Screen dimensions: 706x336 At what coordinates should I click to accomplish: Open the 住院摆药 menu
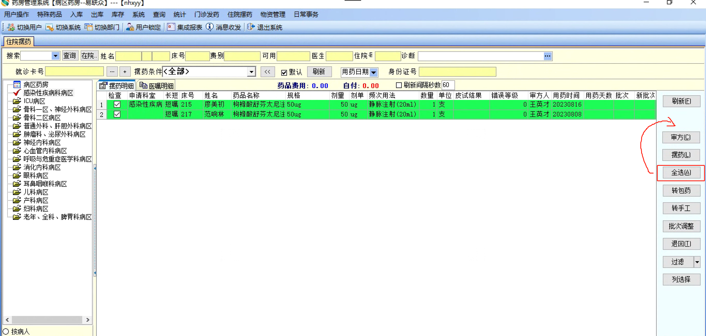click(x=239, y=14)
